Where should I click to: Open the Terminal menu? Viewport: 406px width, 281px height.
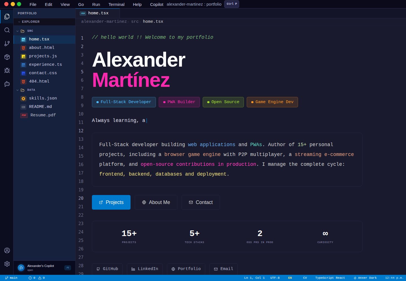pos(116,4)
